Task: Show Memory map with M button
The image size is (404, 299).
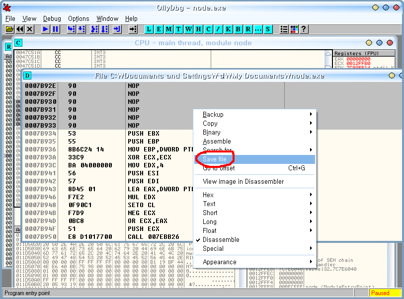Action: pyautogui.click(x=168, y=29)
